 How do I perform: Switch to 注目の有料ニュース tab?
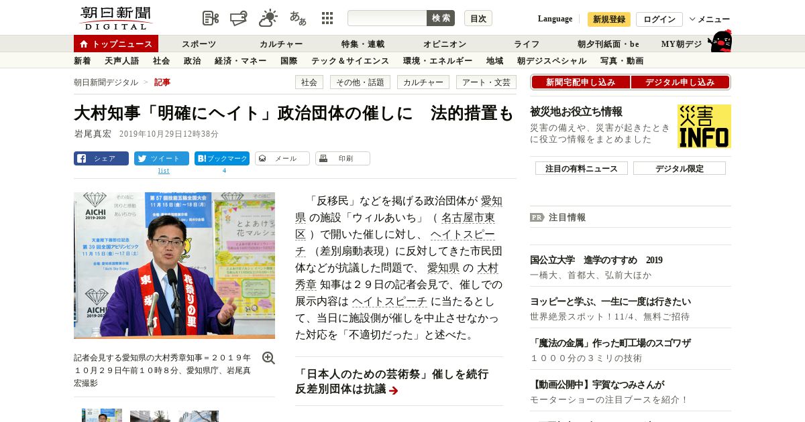tap(582, 168)
